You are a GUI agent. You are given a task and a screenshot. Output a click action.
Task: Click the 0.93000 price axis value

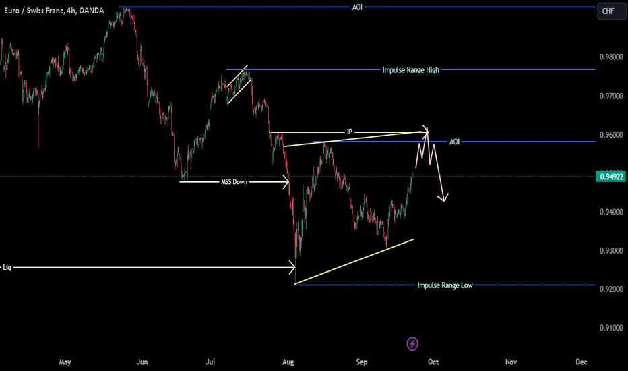[x=611, y=250]
